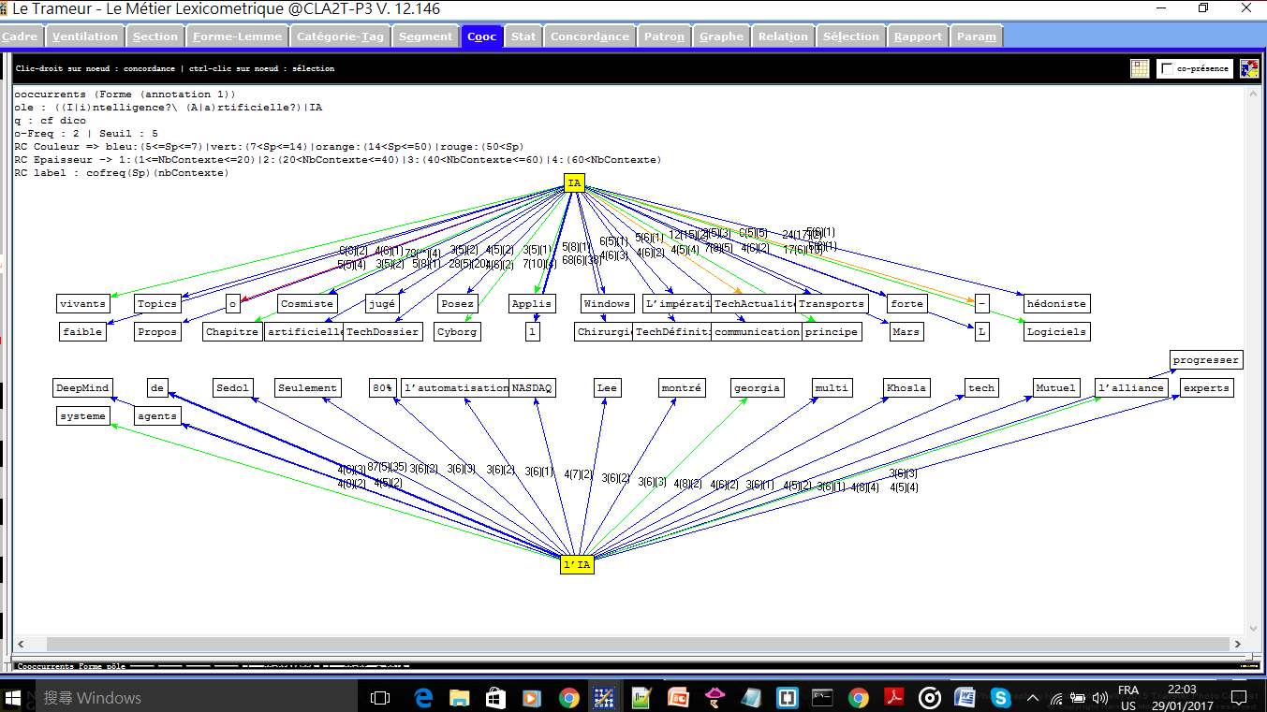
Task: Click the yellow l'IA pole node
Action: [577, 565]
